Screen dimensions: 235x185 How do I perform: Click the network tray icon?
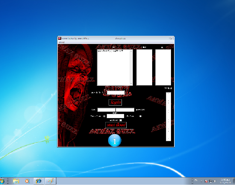pos(211,181)
